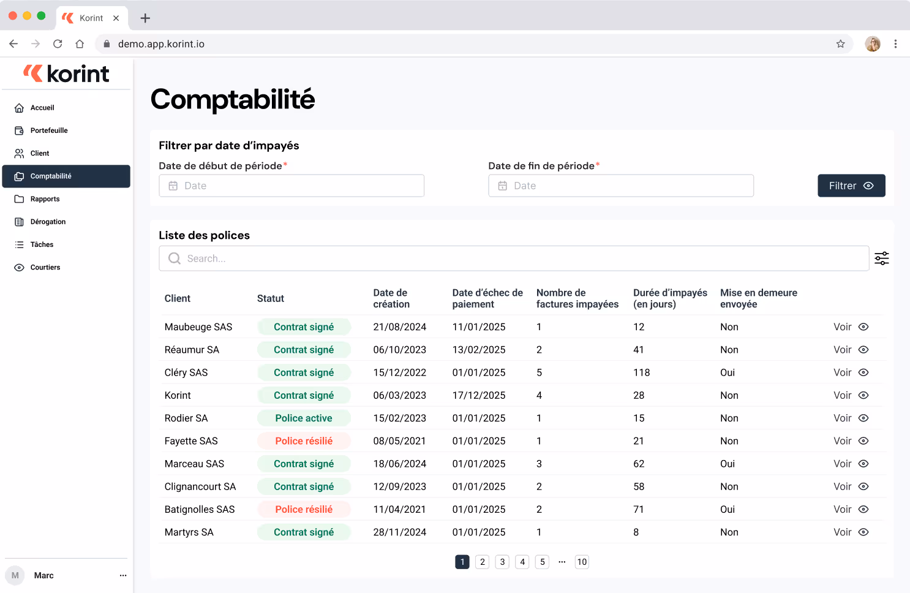Click the Courtiers eye icon
The image size is (910, 593).
[19, 268]
